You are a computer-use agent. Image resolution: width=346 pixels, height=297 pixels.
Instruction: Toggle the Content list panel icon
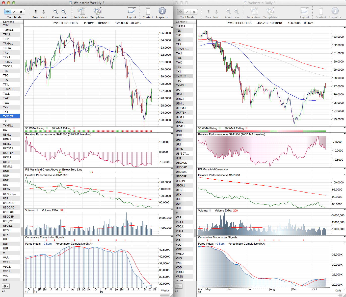[x=148, y=11]
